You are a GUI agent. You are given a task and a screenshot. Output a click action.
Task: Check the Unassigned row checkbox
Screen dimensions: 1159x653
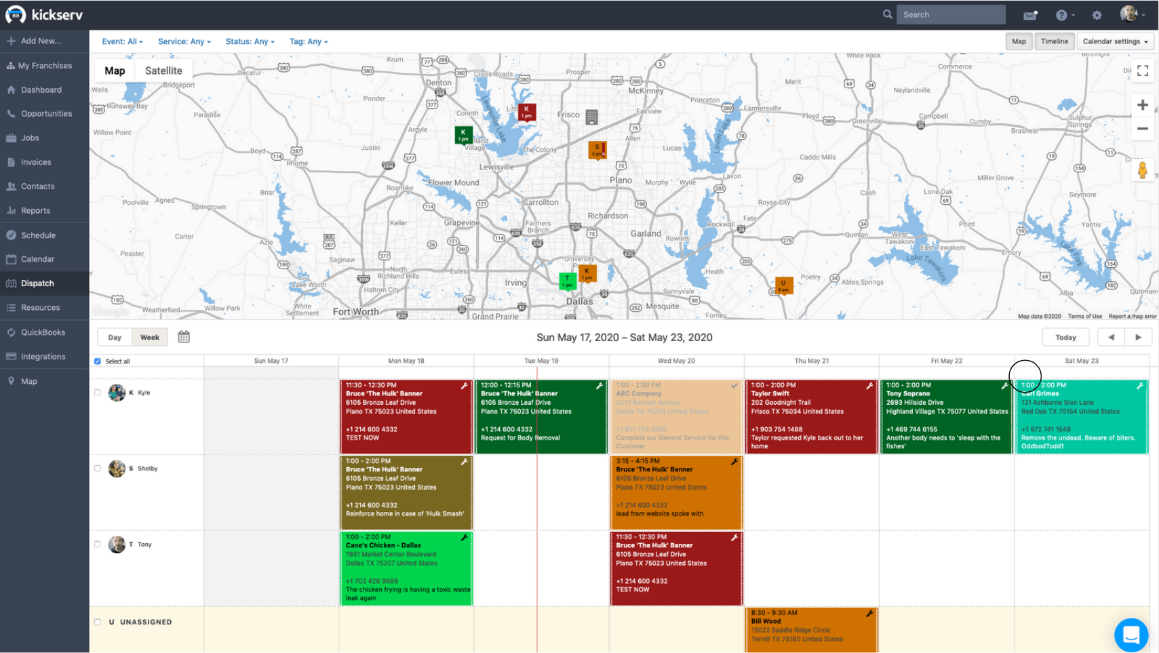pyautogui.click(x=98, y=622)
